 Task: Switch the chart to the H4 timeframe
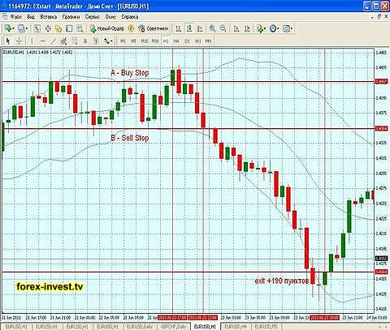(176, 41)
